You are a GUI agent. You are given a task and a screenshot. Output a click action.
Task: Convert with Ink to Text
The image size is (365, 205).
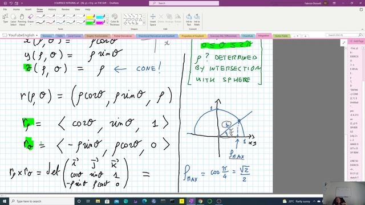click(189, 19)
